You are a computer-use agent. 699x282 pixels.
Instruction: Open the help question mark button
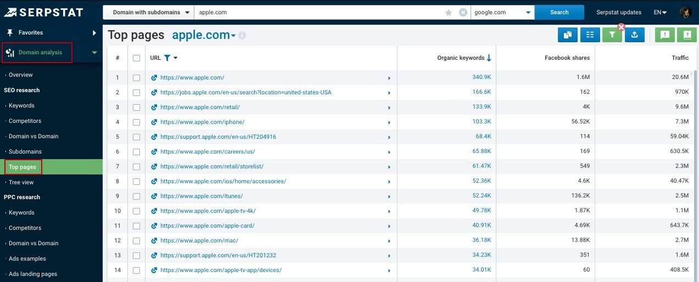[686, 35]
